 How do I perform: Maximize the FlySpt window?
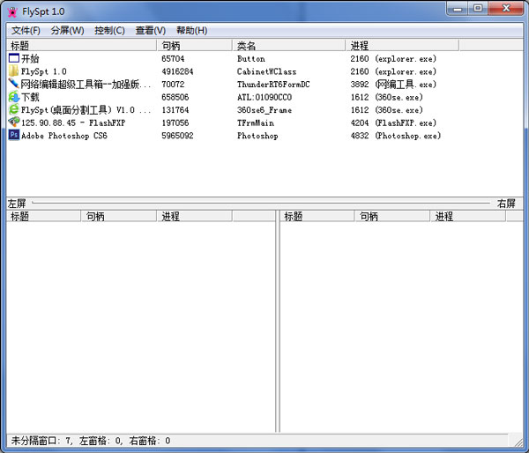pyautogui.click(x=478, y=9)
